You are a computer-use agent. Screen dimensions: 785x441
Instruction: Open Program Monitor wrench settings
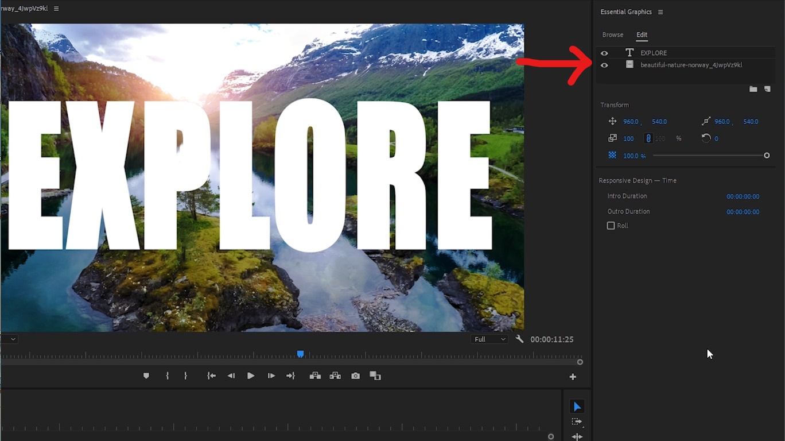point(519,339)
